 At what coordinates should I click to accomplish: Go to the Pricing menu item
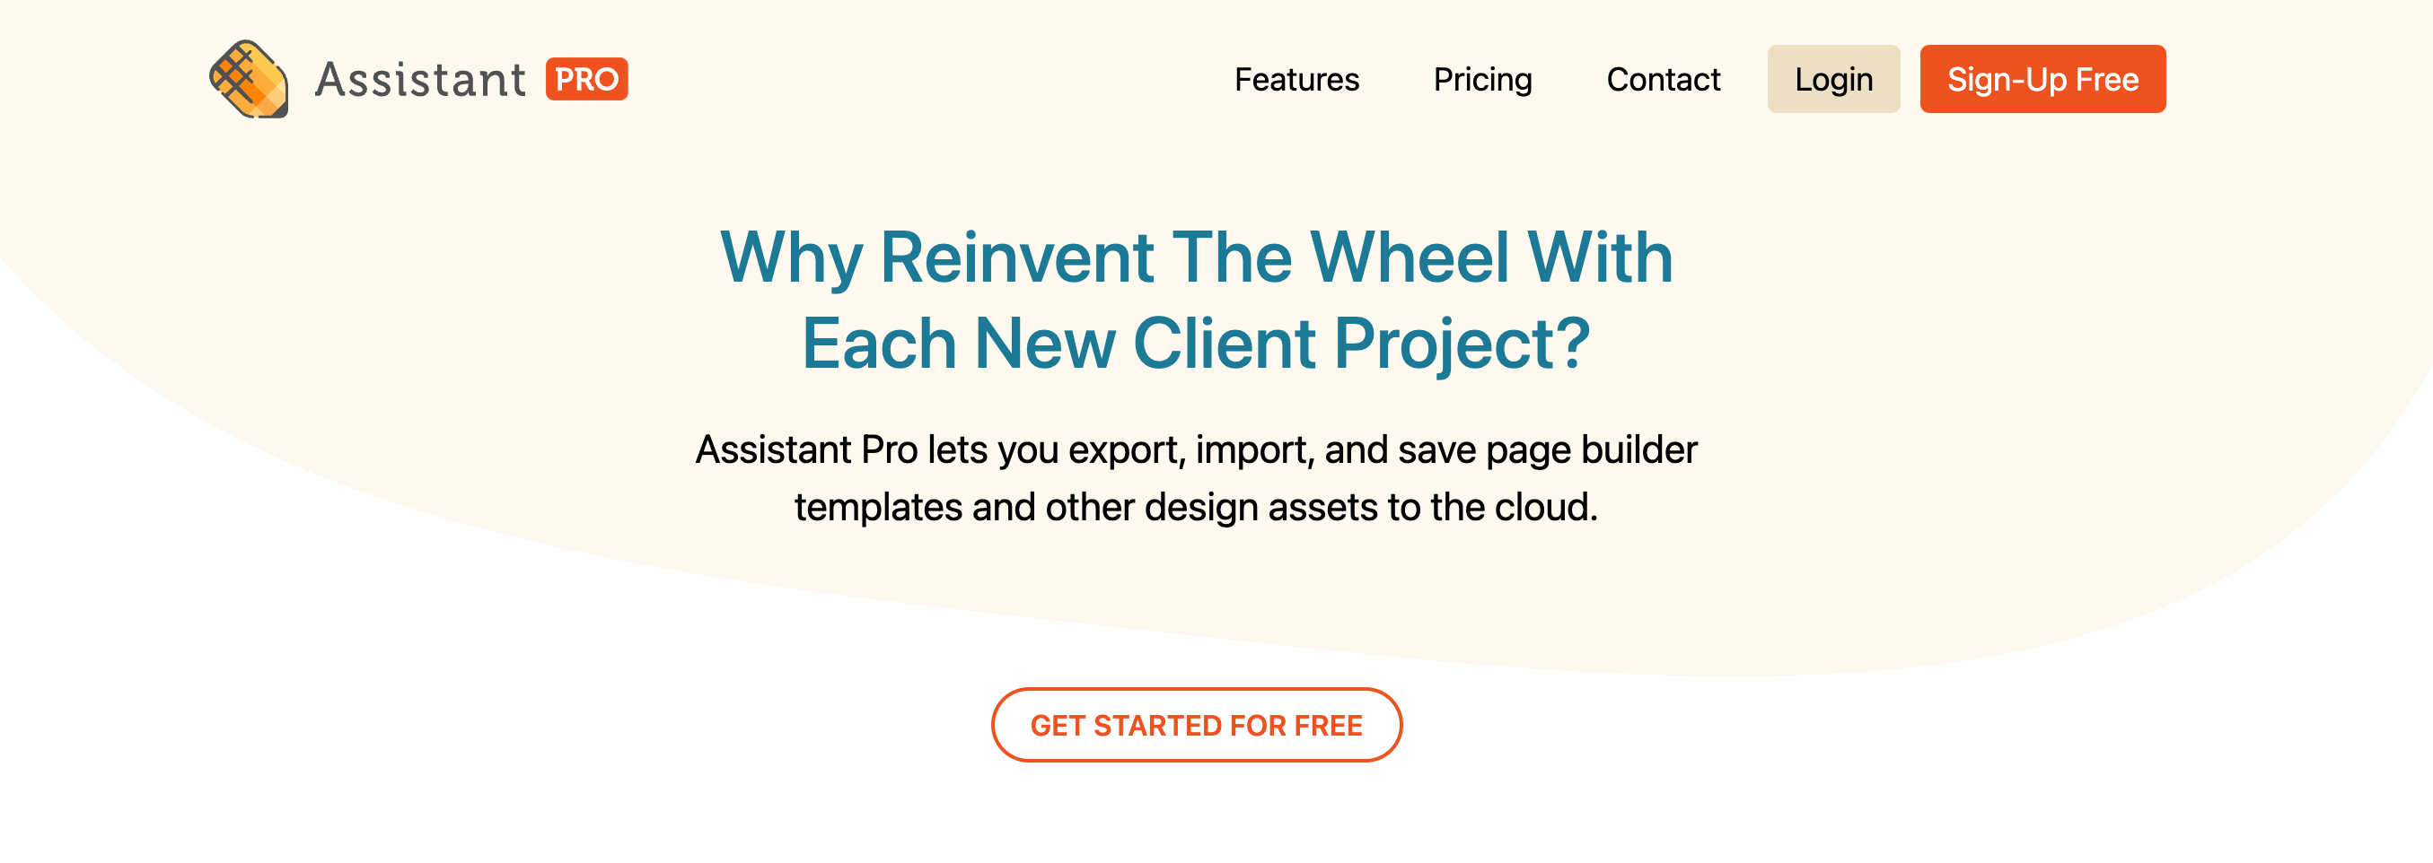(1482, 79)
